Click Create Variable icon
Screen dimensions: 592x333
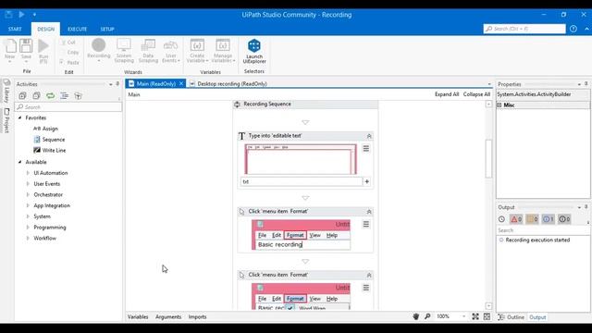(x=197, y=45)
